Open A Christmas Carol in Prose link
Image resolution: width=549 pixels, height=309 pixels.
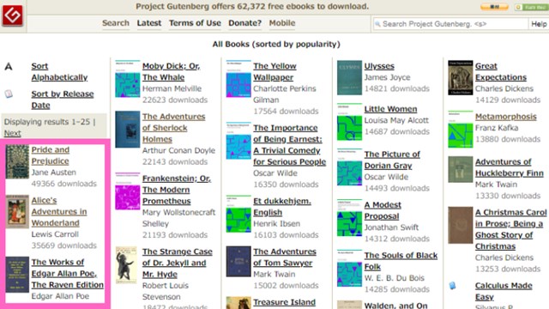pyautogui.click(x=510, y=229)
